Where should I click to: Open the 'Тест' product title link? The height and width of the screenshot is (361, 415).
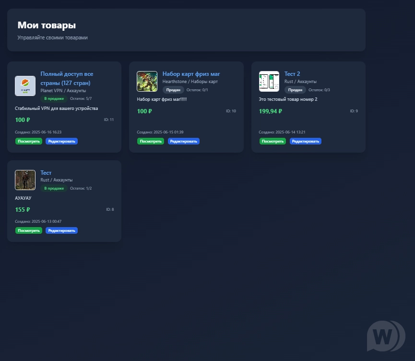(x=46, y=173)
